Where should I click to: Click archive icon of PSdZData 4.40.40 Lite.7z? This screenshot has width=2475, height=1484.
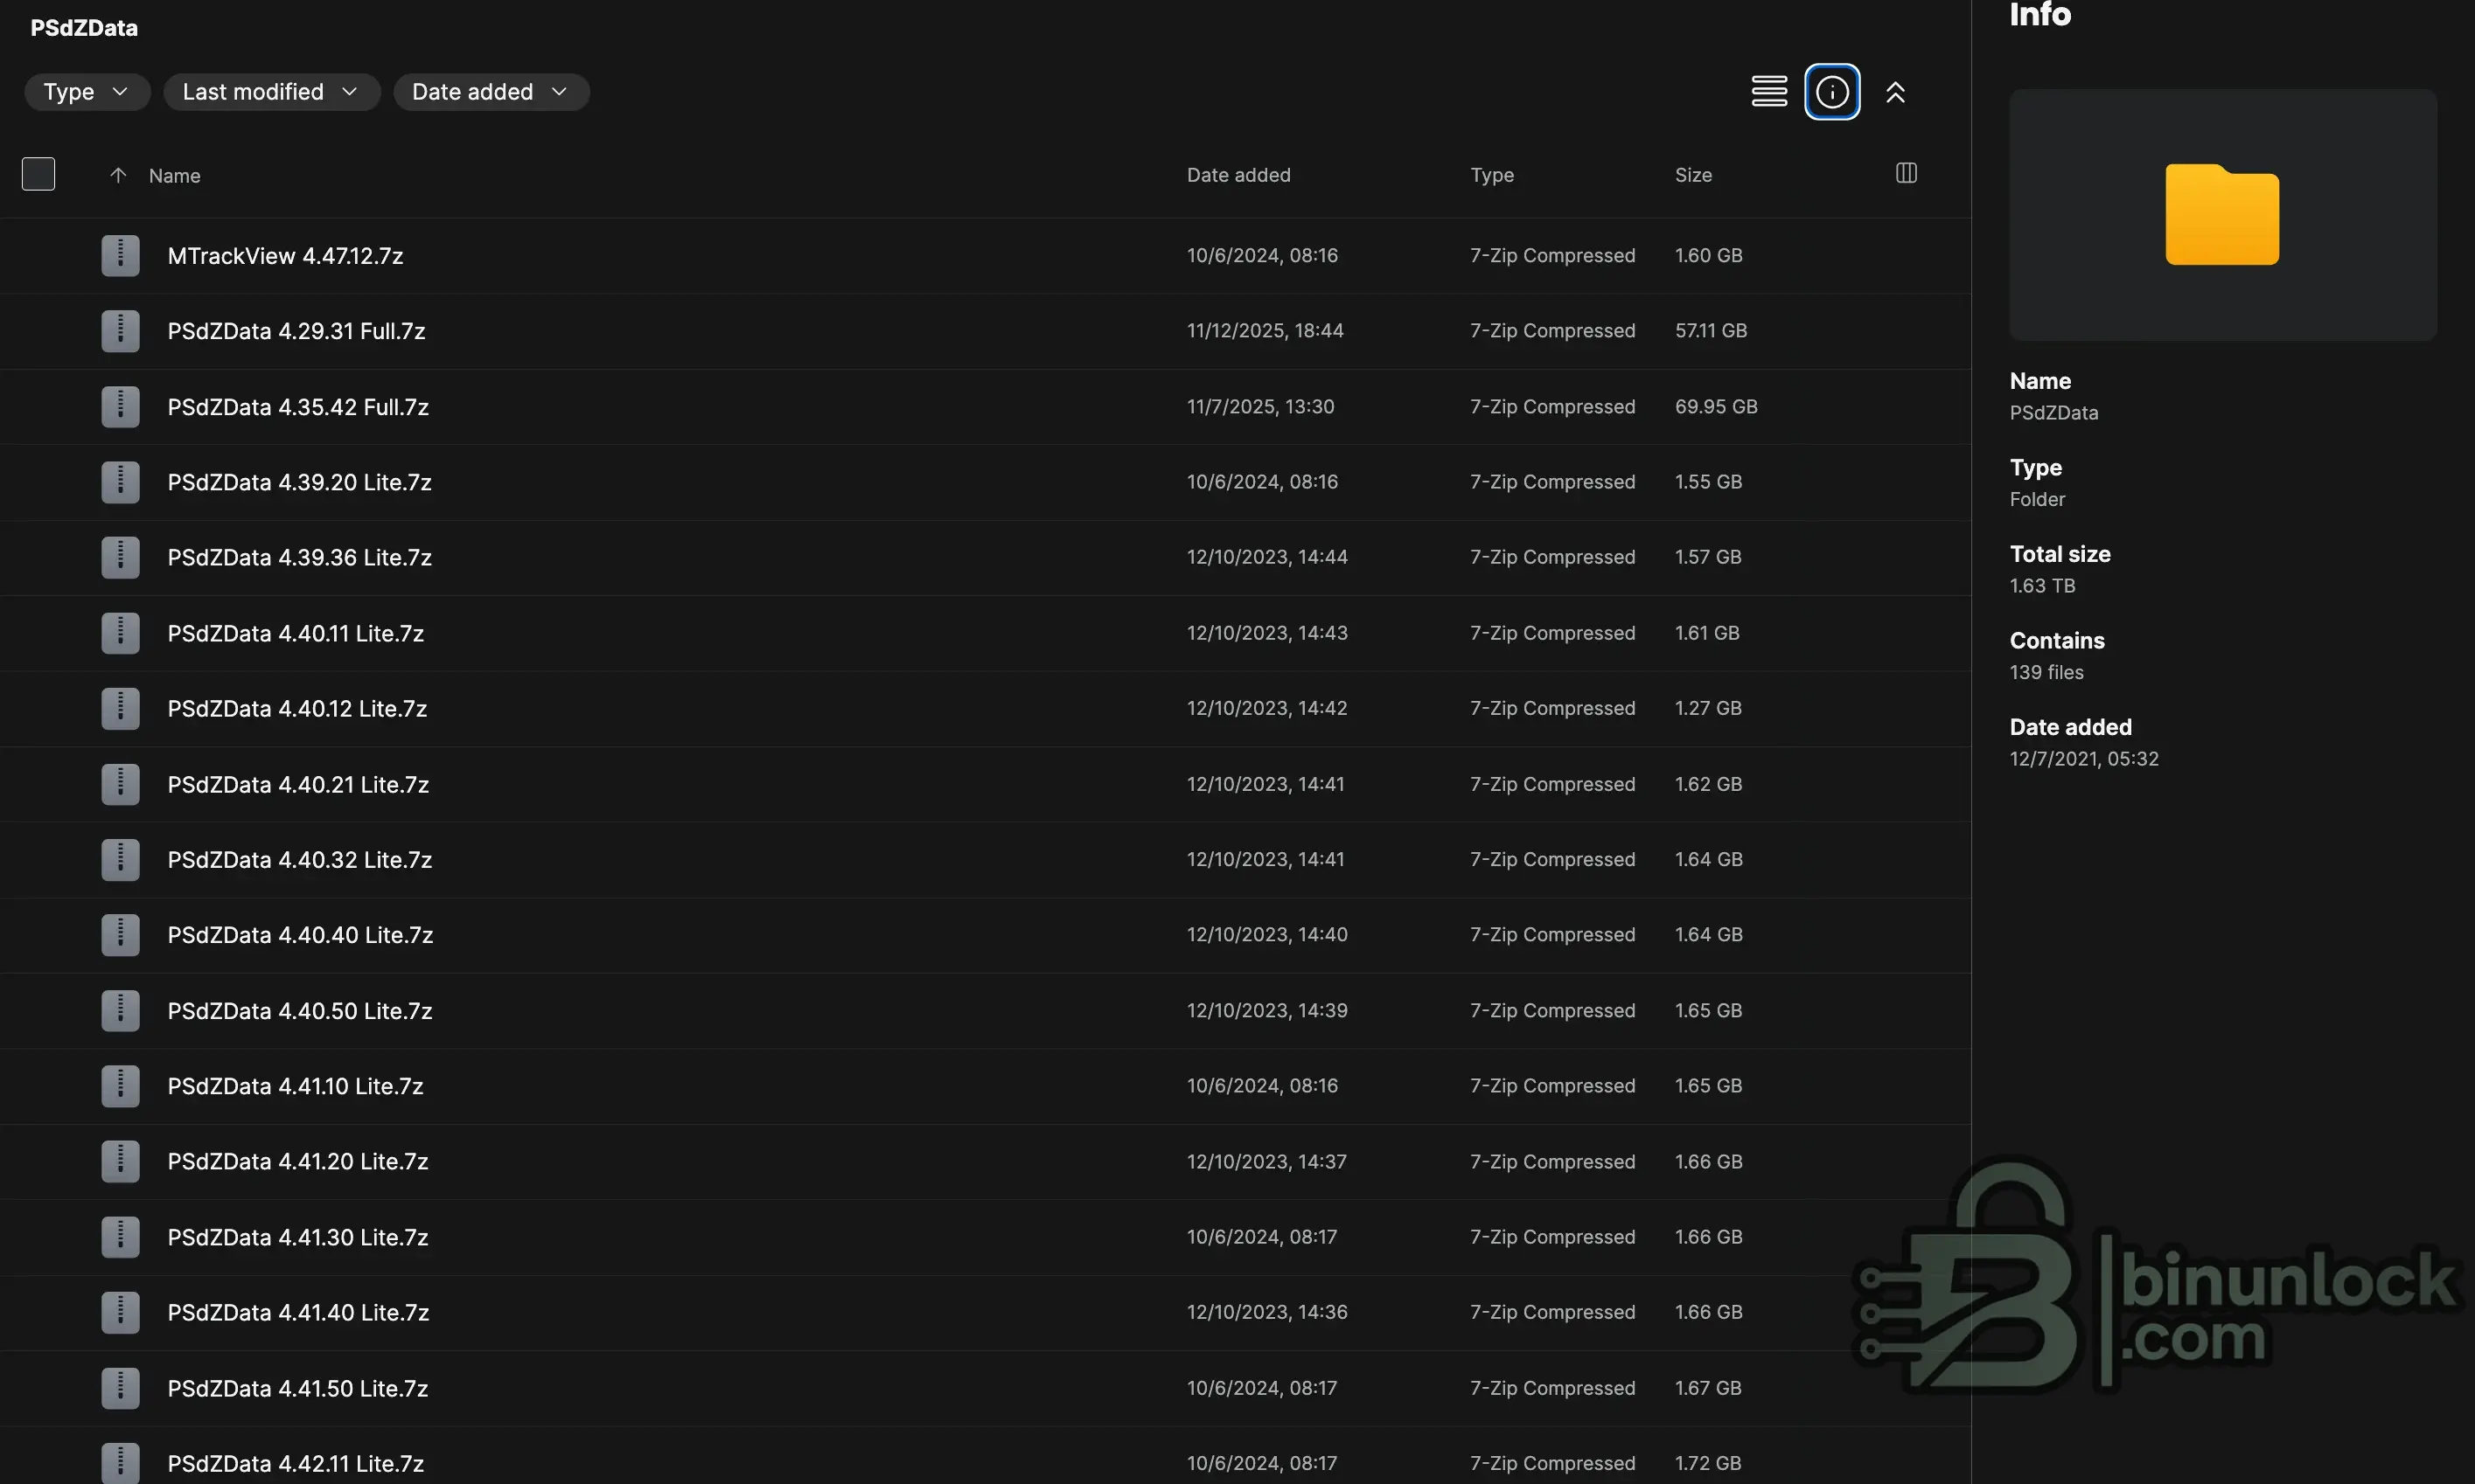click(120, 935)
